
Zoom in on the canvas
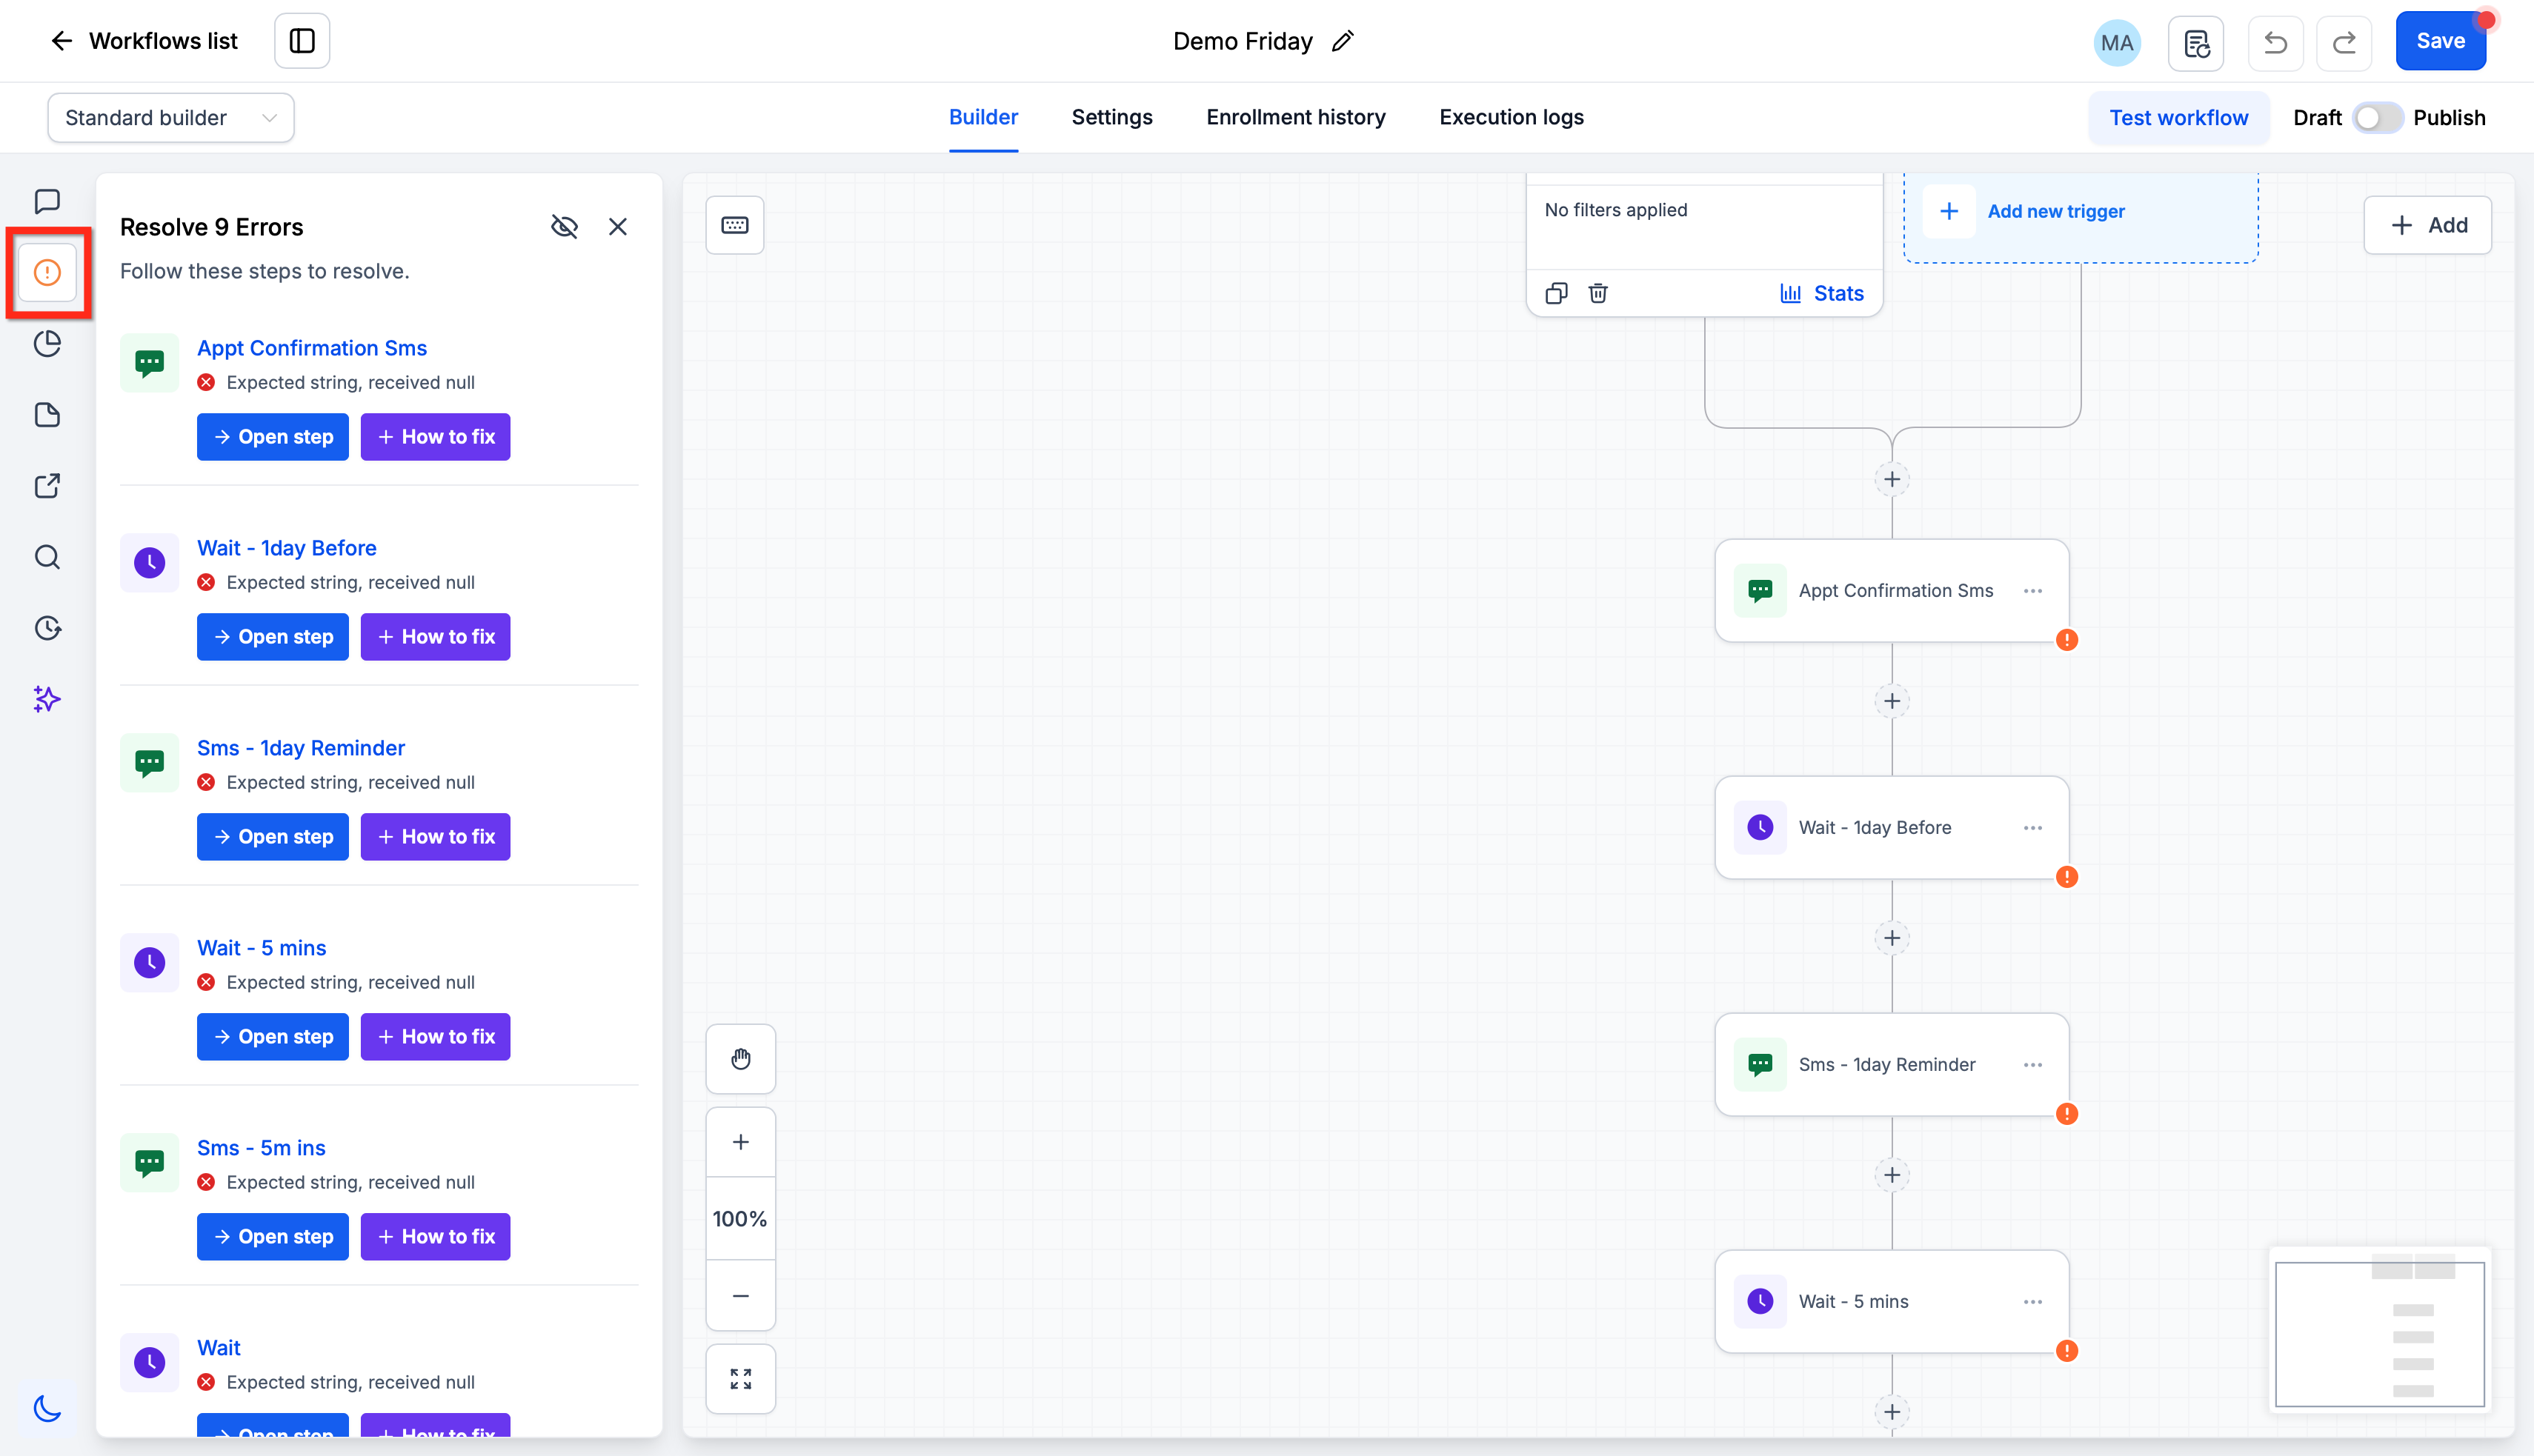(x=740, y=1142)
